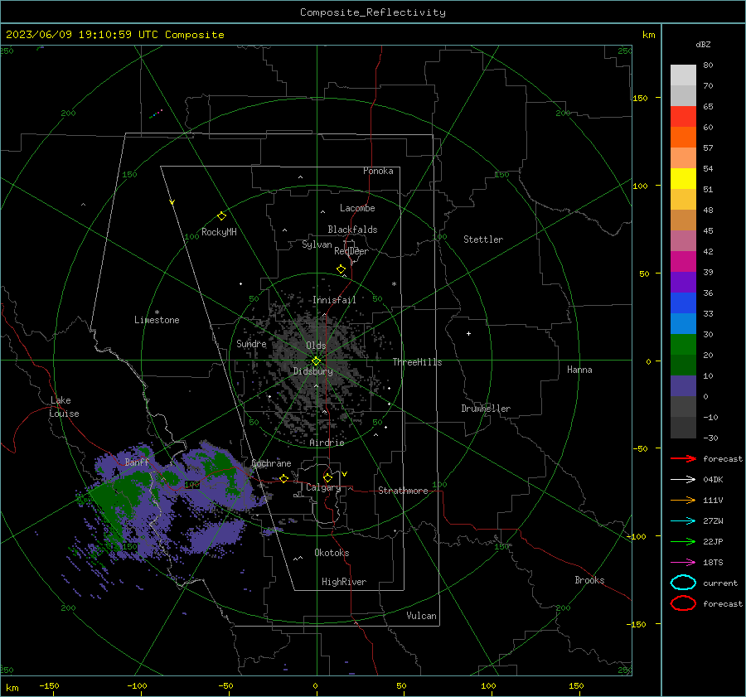Click the Calgary city label
The width and height of the screenshot is (746, 697).
[323, 487]
